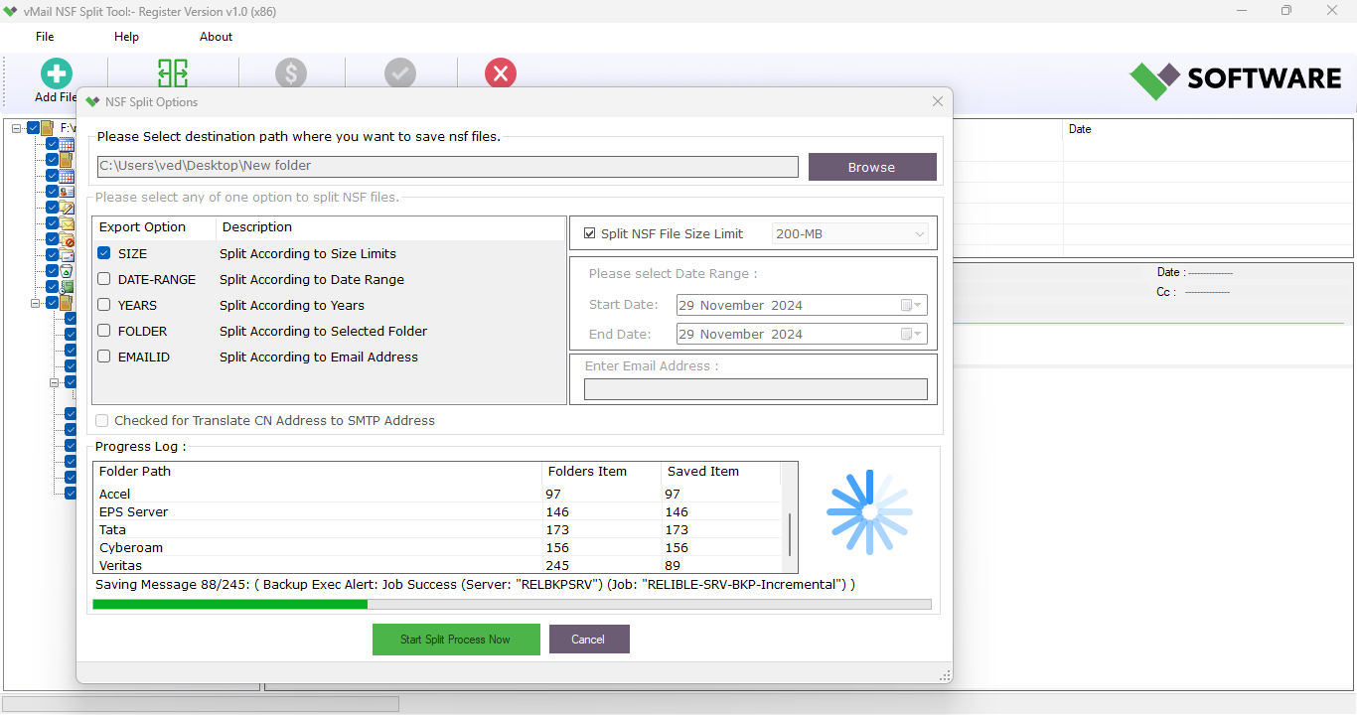Select the junk mail icon in folder tree
The image size is (1357, 715).
click(67, 239)
